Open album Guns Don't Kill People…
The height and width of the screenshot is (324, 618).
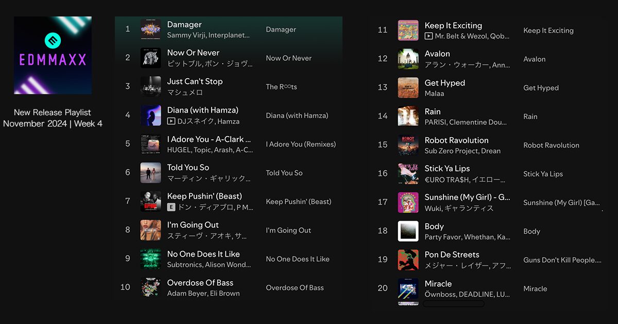coord(562,260)
